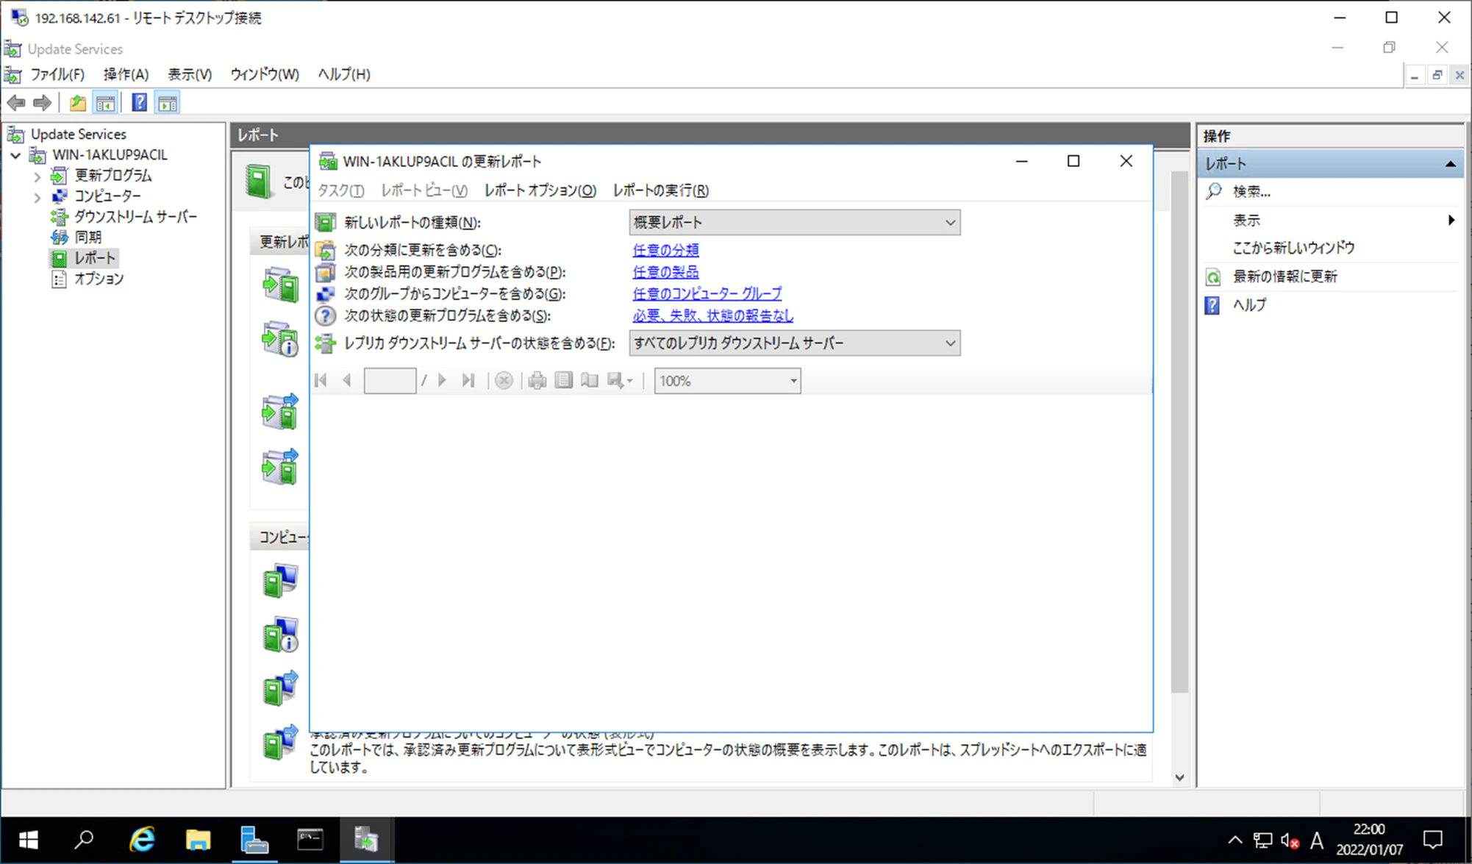This screenshot has width=1472, height=864.
Task: Click the fourth update report icon with blue arrow
Action: 281,467
